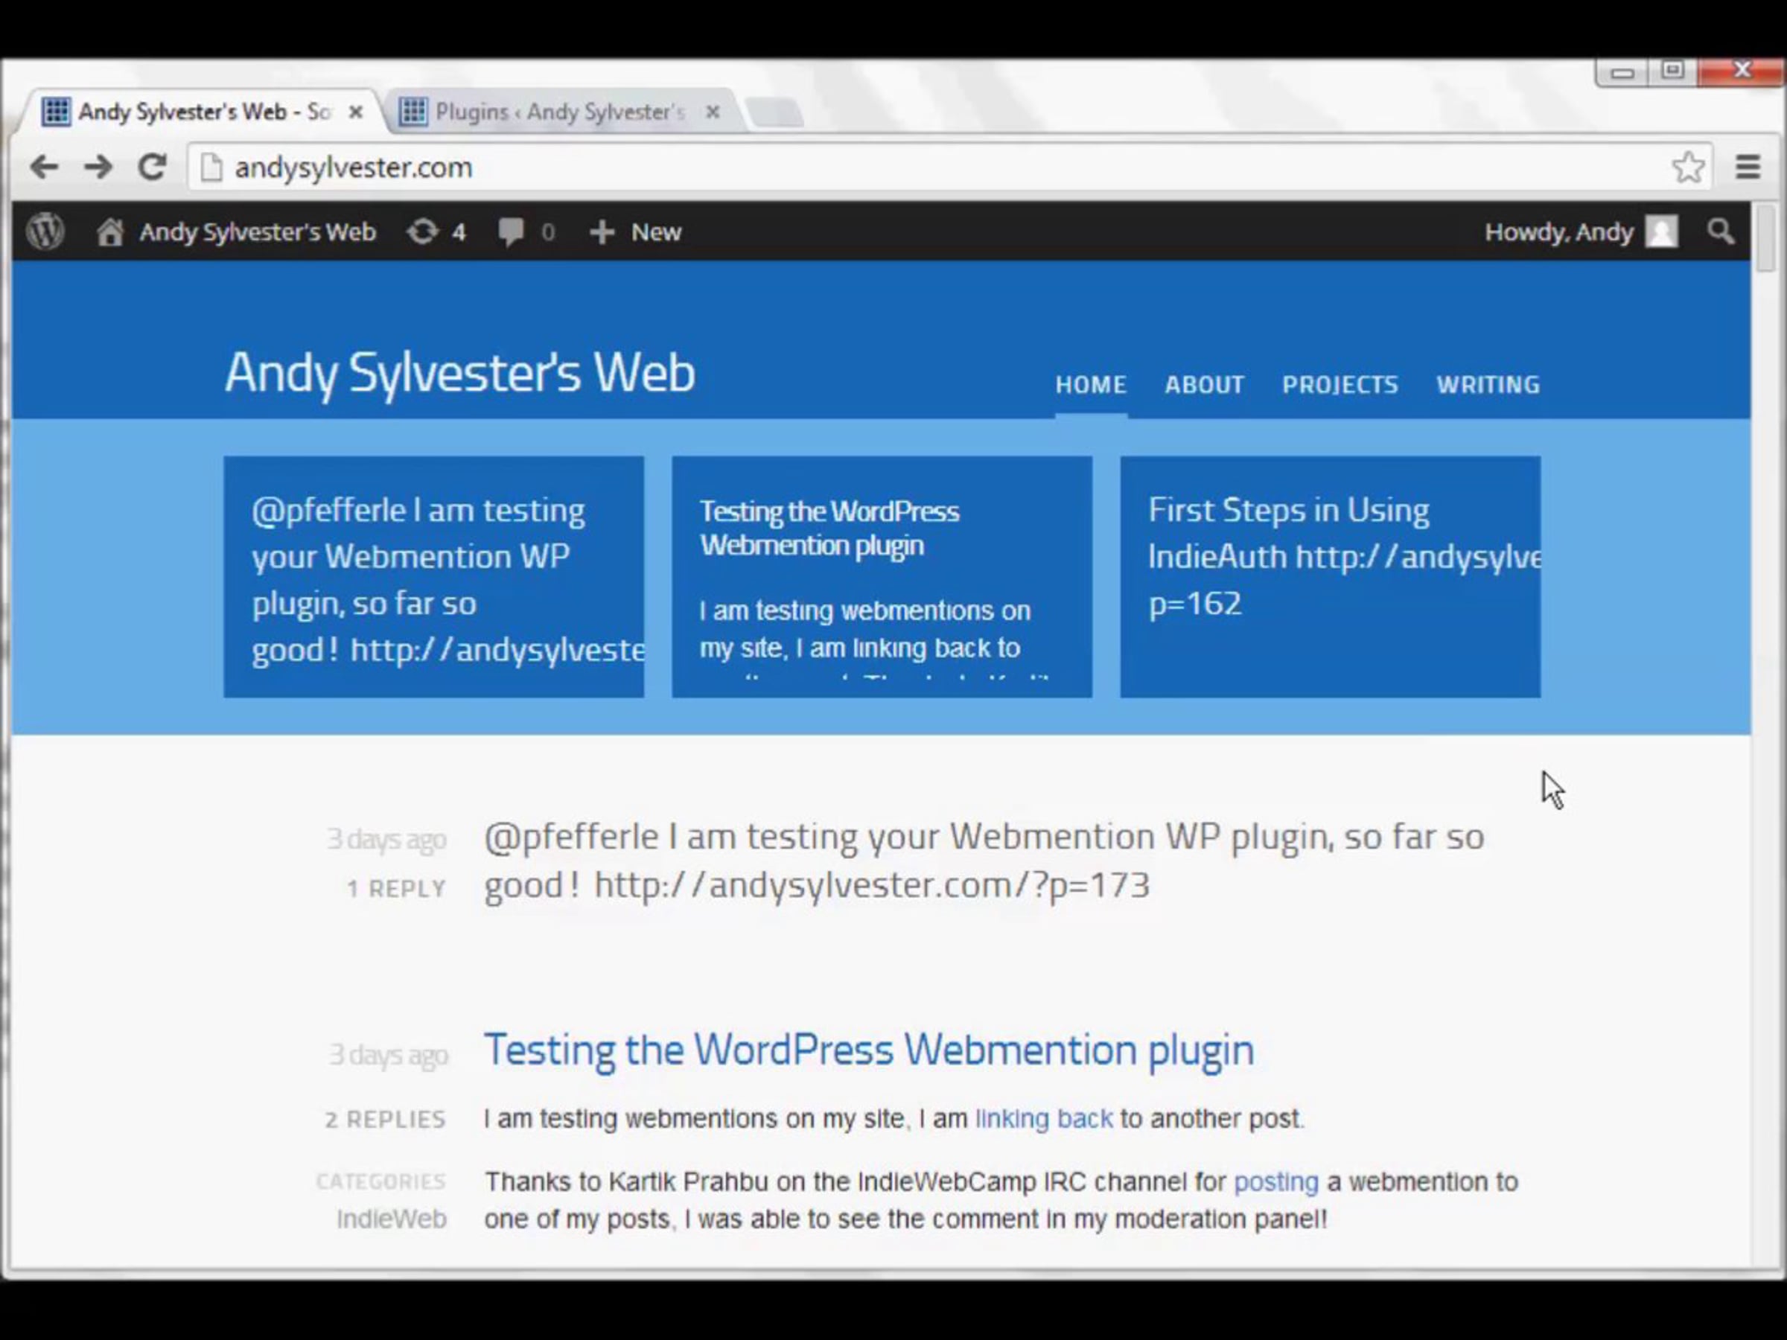The height and width of the screenshot is (1340, 1787).
Task: Minimize the browser window
Action: point(1622,73)
